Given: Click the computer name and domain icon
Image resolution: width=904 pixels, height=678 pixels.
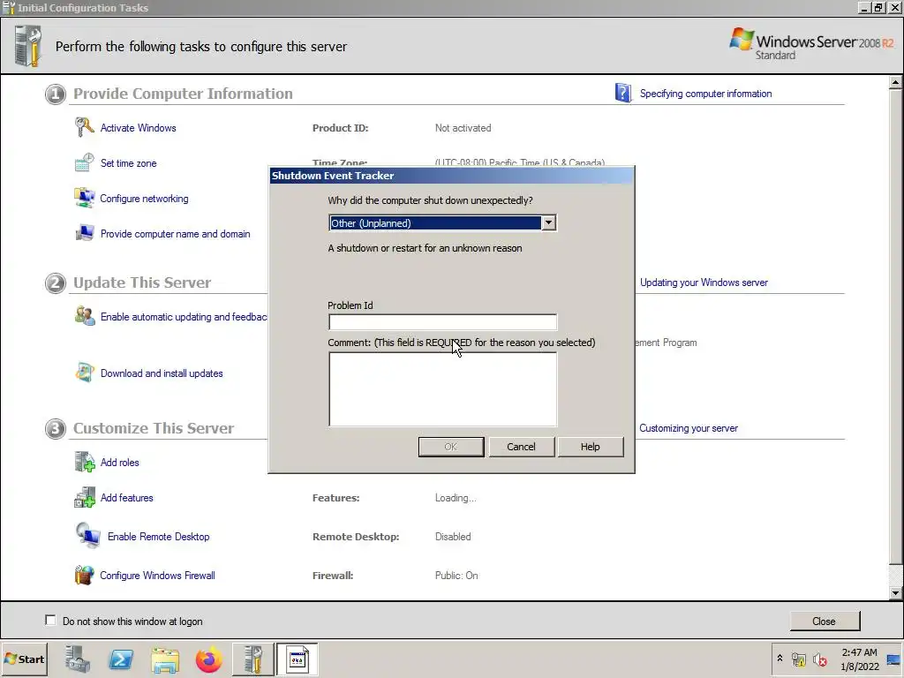Looking at the screenshot, I should pyautogui.click(x=85, y=233).
